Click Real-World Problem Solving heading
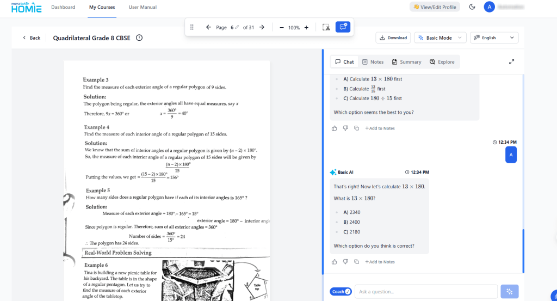The height and width of the screenshot is (301, 557). click(118, 253)
